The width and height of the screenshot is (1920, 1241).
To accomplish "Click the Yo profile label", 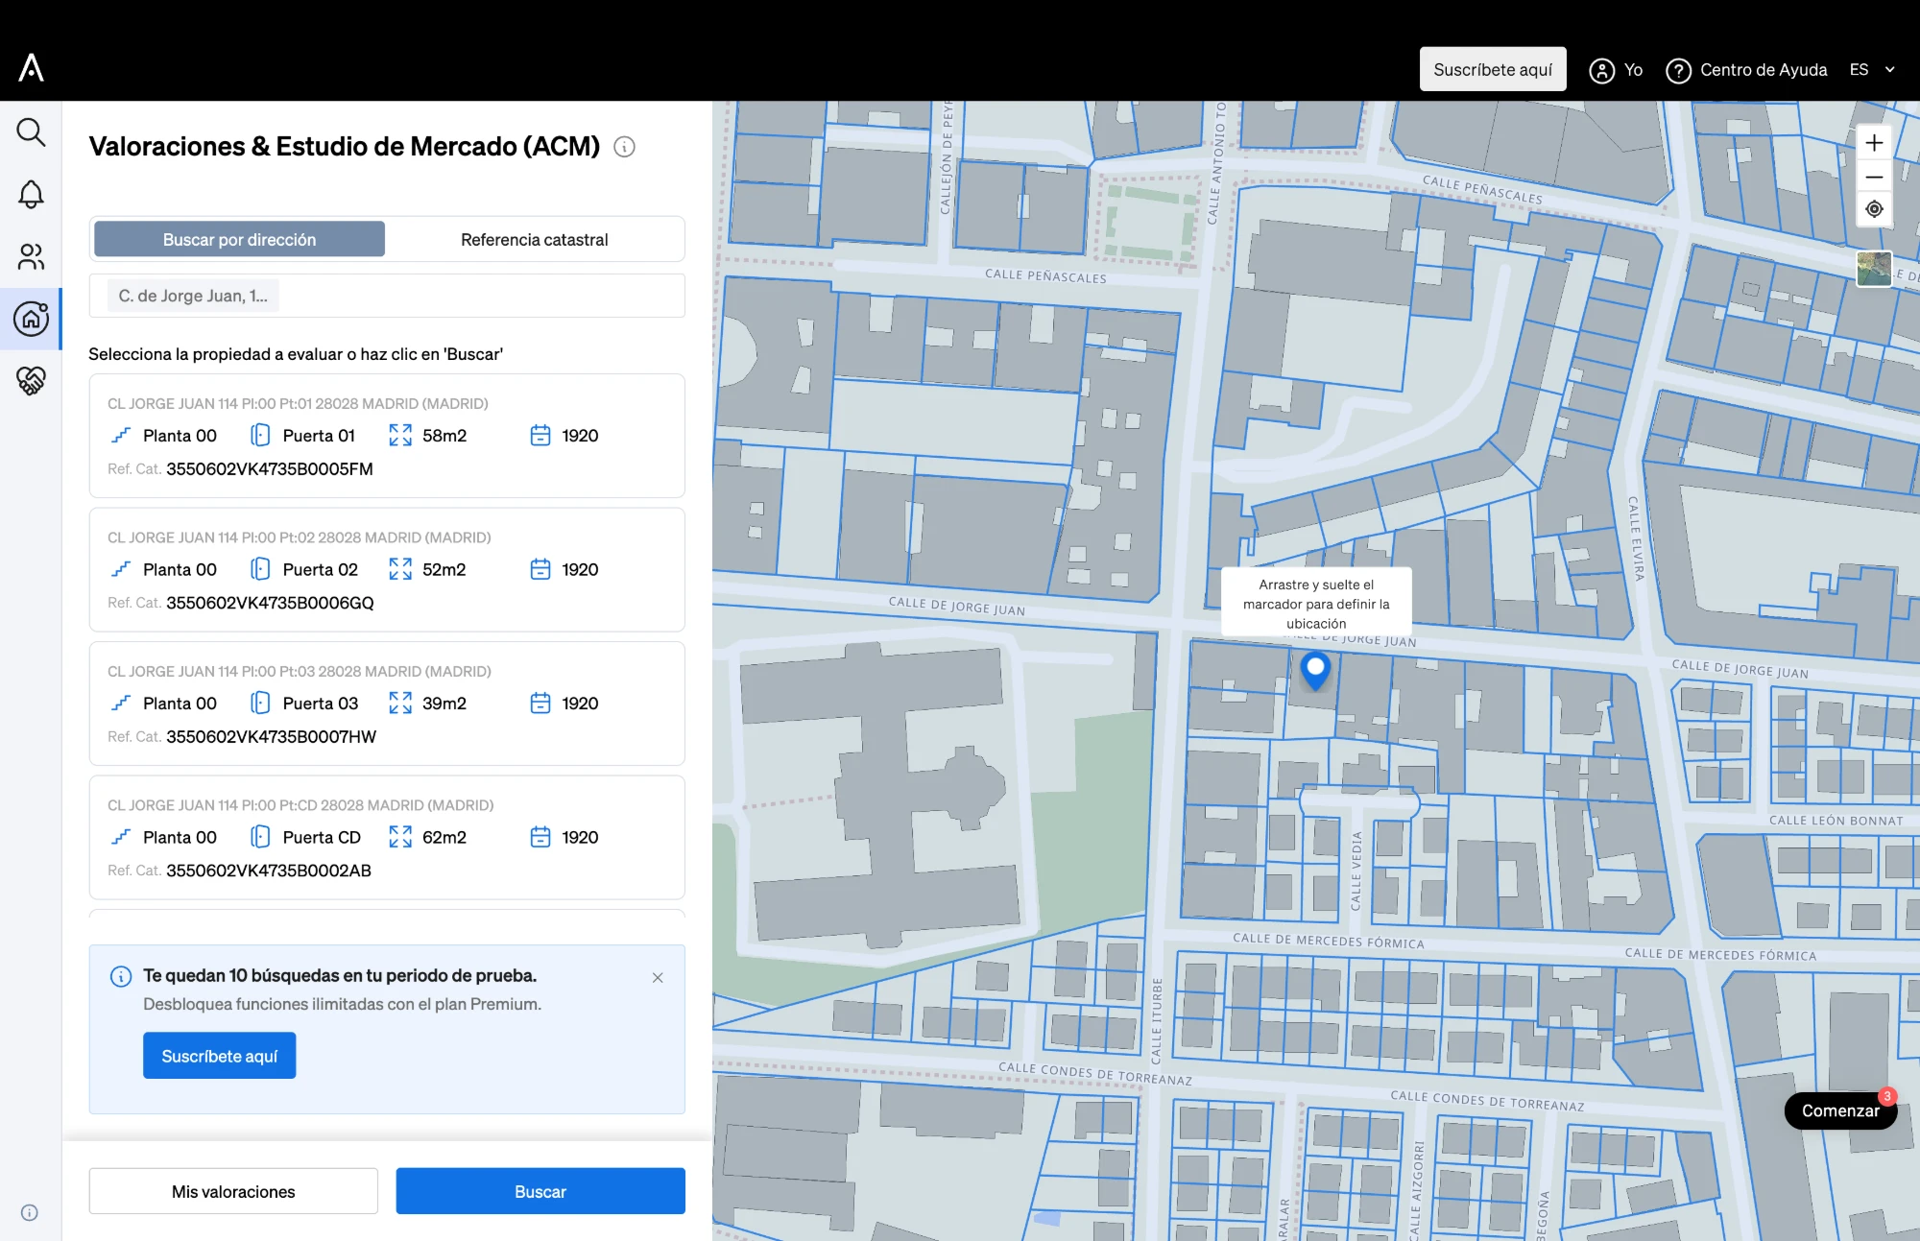I will click(1633, 70).
